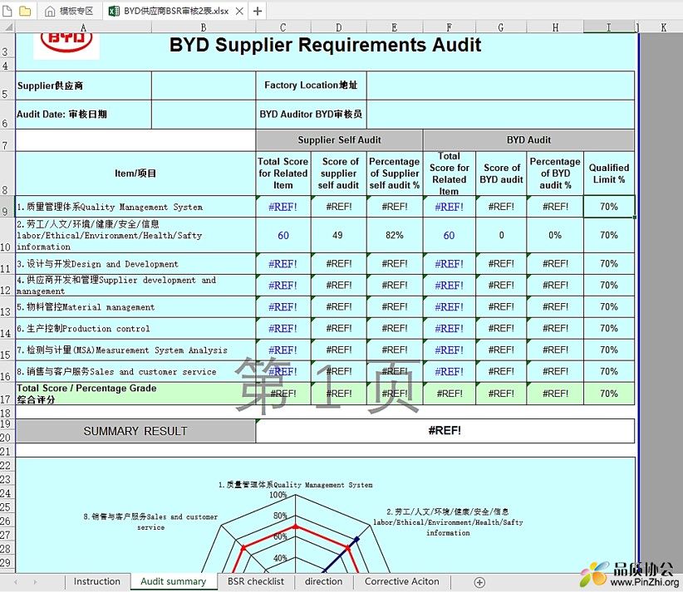
Task: Open the BSR checklist sheet tab
Action: 256,581
